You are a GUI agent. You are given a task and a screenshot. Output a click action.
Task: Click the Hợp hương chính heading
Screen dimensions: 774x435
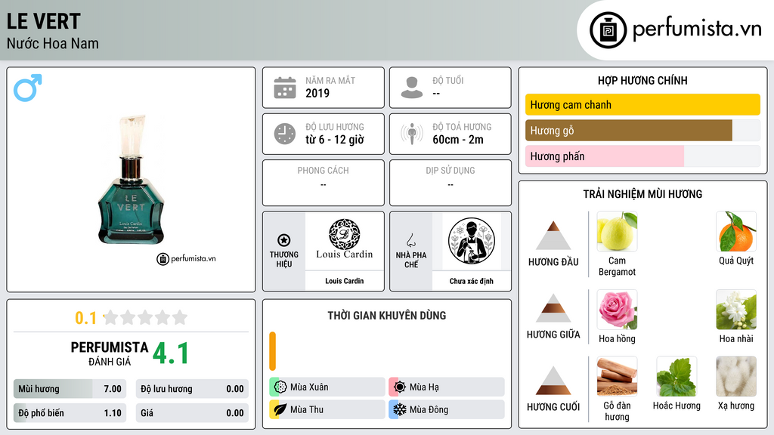pos(642,80)
